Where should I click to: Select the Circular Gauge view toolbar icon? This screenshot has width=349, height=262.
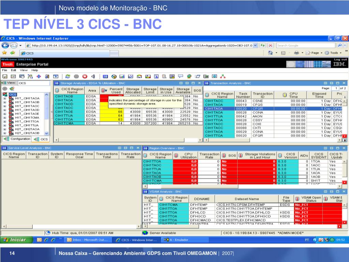[x=139, y=76]
